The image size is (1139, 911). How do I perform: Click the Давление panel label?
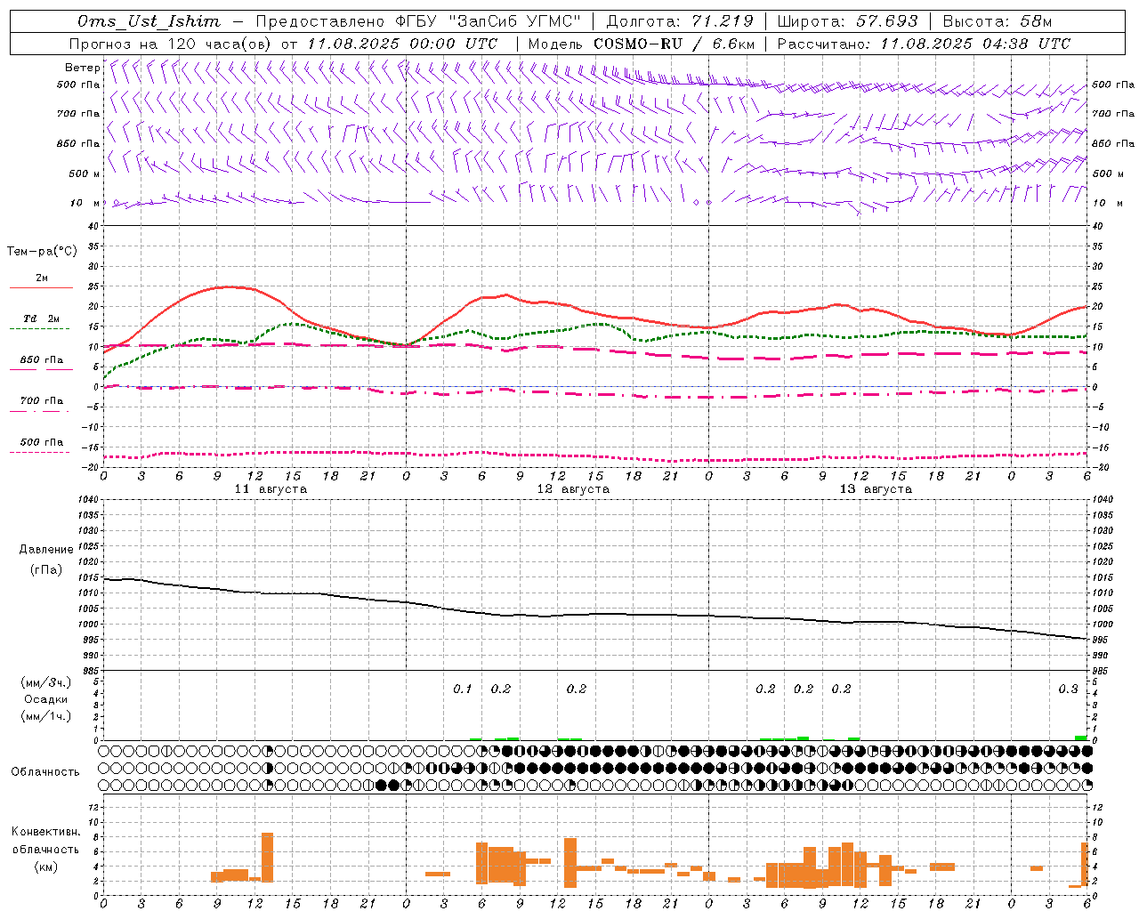click(46, 550)
